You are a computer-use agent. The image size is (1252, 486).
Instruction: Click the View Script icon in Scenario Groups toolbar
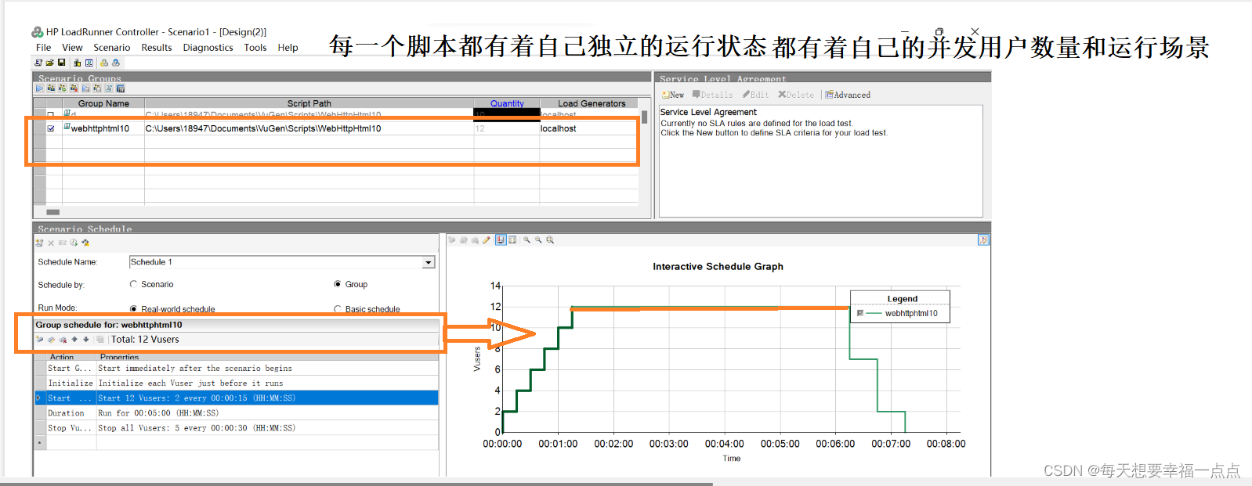(x=109, y=88)
